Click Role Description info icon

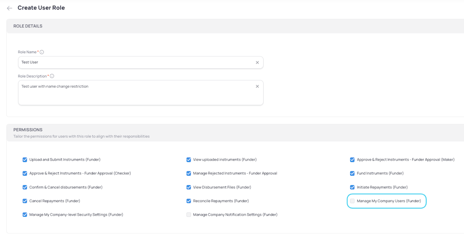[52, 76]
